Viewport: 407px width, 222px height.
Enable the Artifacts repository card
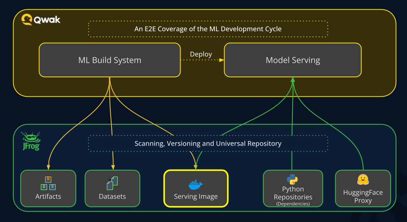click(48, 188)
